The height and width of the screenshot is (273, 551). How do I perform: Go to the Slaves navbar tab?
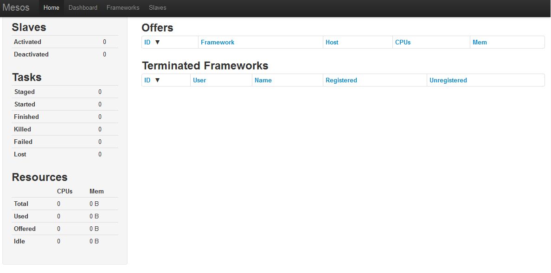coord(157,7)
